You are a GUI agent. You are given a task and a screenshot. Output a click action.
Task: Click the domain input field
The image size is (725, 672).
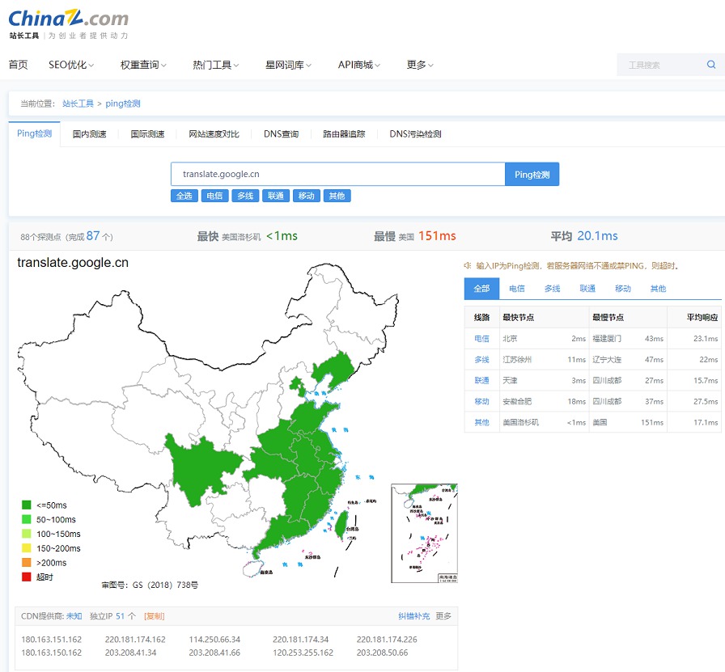[338, 174]
